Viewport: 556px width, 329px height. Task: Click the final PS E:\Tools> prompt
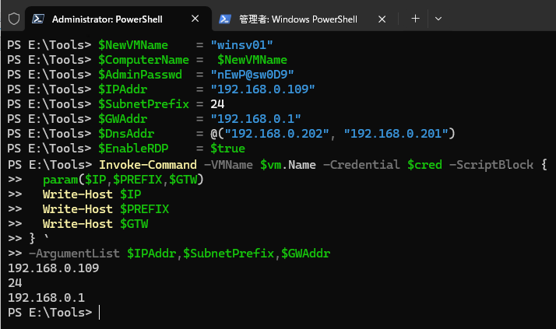[x=50, y=313]
